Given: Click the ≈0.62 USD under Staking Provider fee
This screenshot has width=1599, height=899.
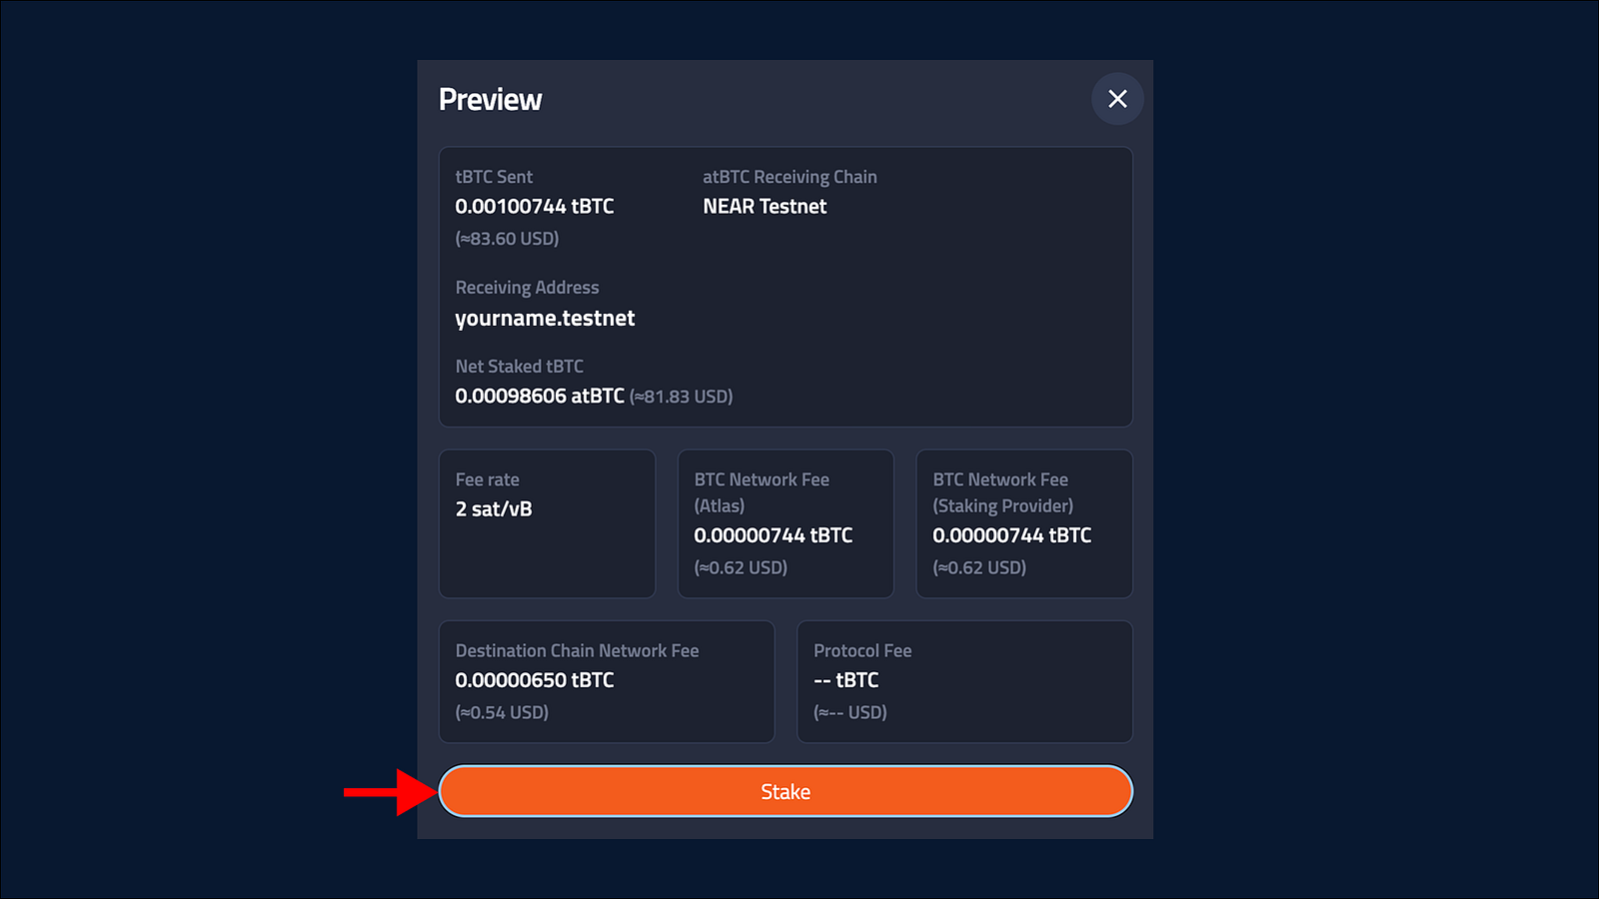Looking at the screenshot, I should (x=979, y=567).
